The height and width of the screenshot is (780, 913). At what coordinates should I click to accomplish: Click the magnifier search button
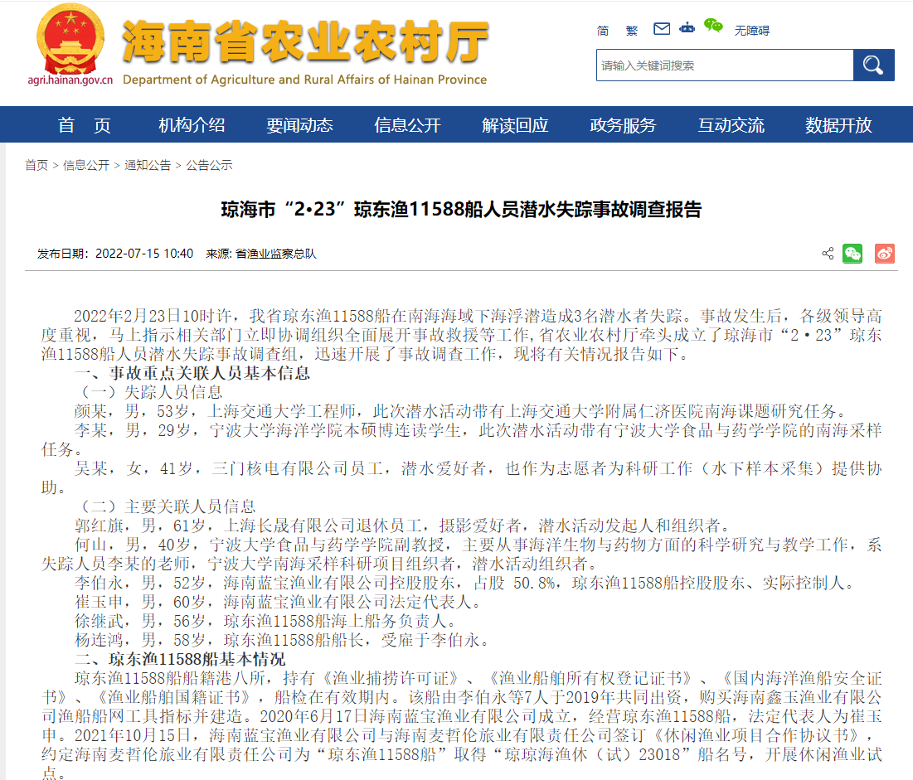[873, 65]
